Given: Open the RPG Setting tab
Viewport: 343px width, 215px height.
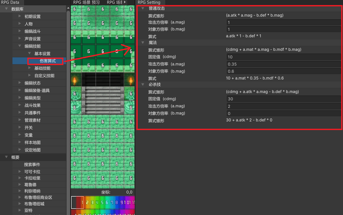Looking at the screenshot, I should coord(149,2).
